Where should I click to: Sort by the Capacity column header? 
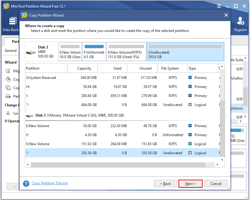(82, 68)
